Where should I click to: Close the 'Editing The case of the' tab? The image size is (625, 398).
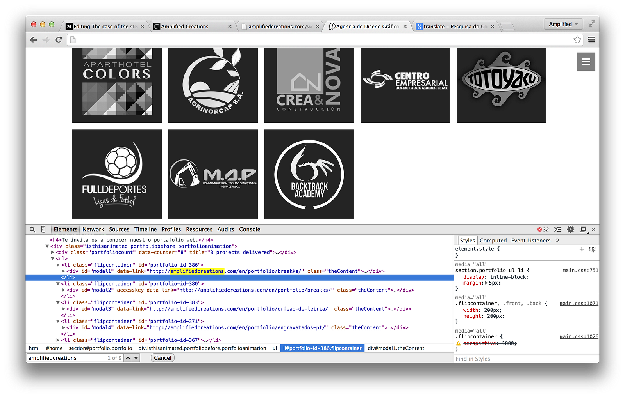point(142,27)
